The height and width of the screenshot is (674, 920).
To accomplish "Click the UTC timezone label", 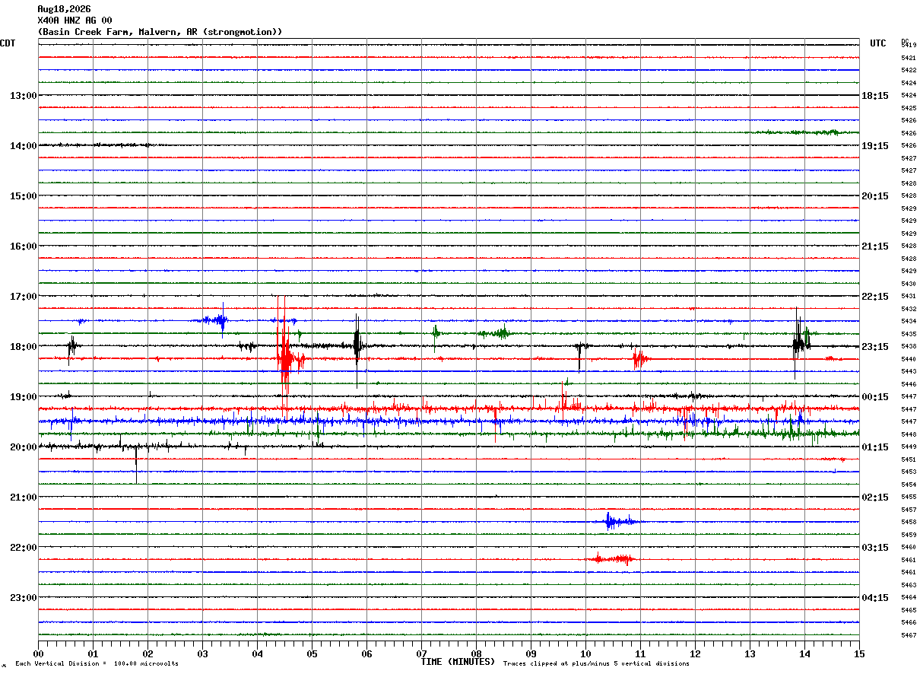I will click(x=878, y=43).
